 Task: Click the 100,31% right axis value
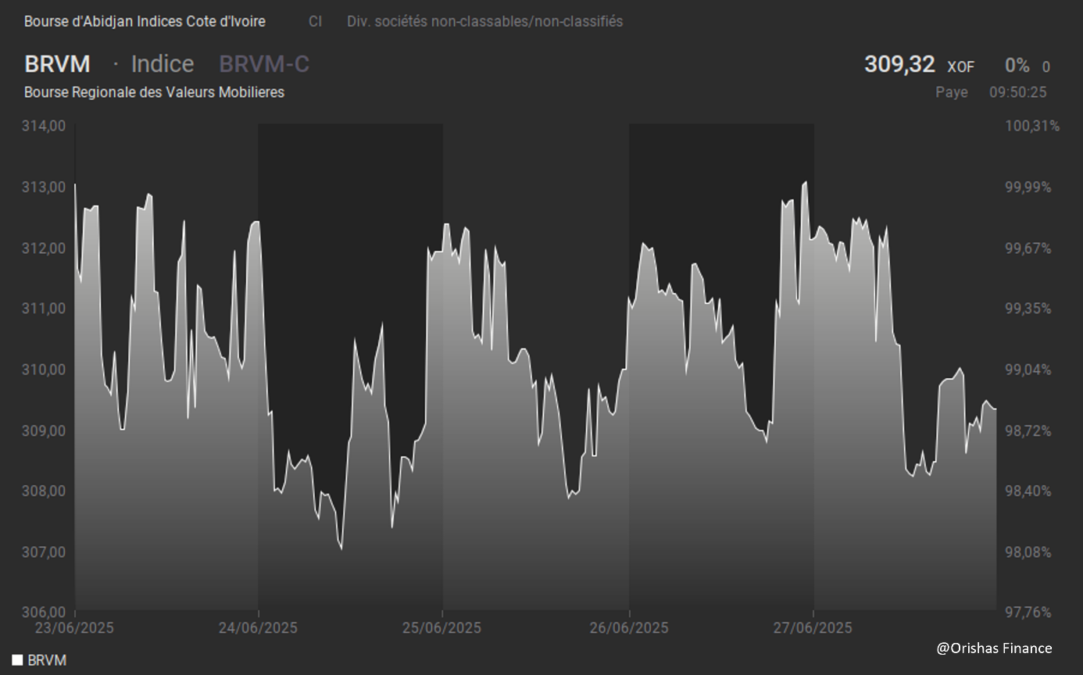coord(1031,127)
